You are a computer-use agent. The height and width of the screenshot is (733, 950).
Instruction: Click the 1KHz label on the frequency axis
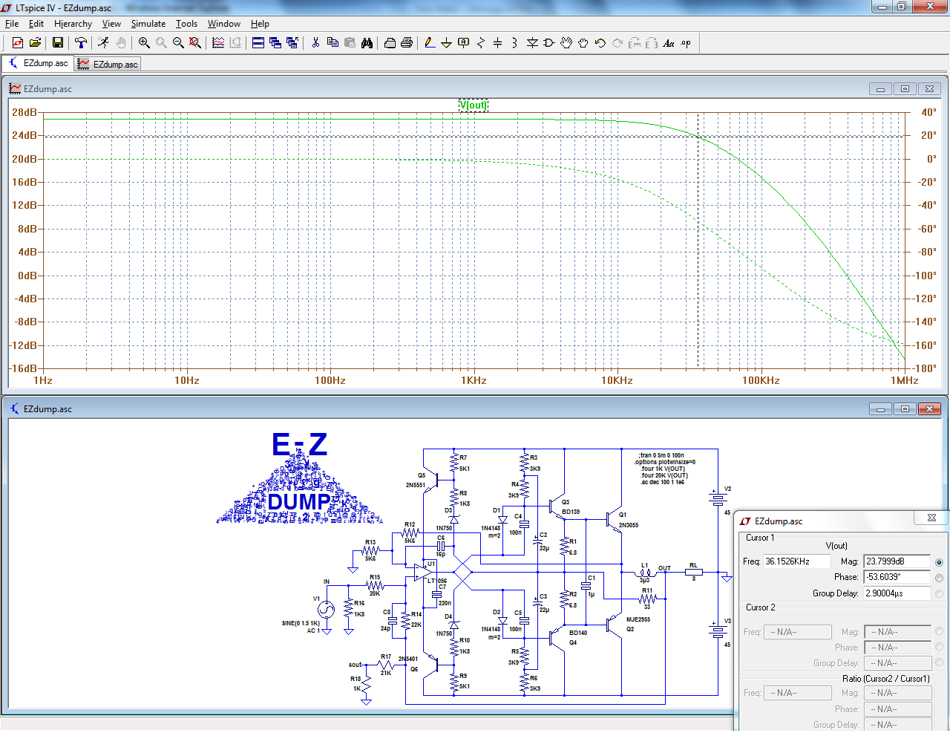pyautogui.click(x=474, y=380)
